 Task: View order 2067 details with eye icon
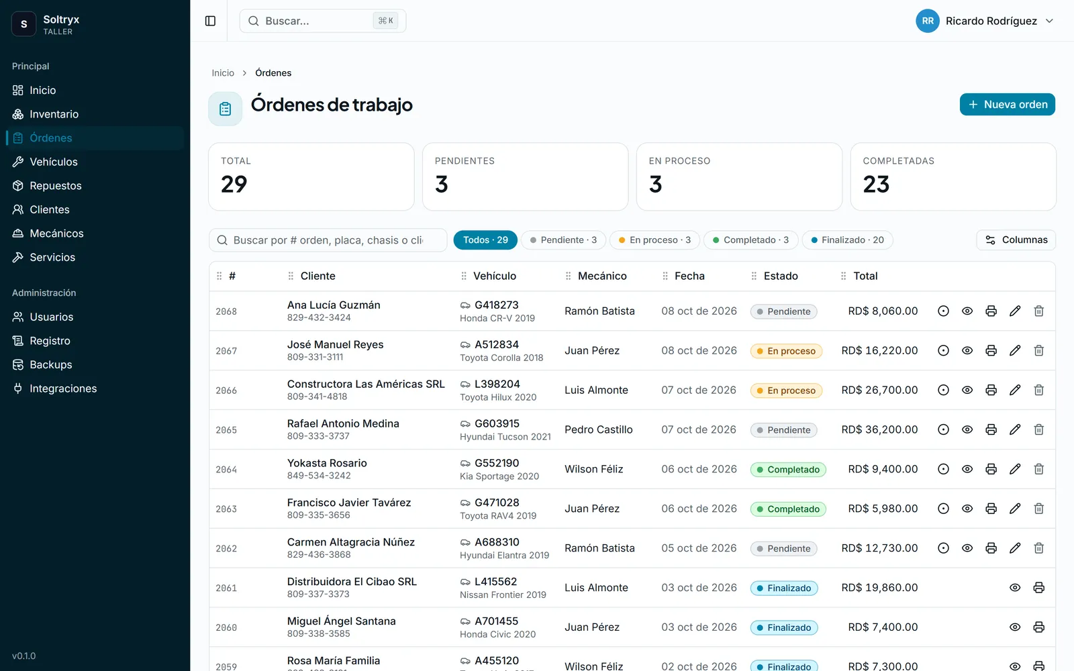pos(967,351)
